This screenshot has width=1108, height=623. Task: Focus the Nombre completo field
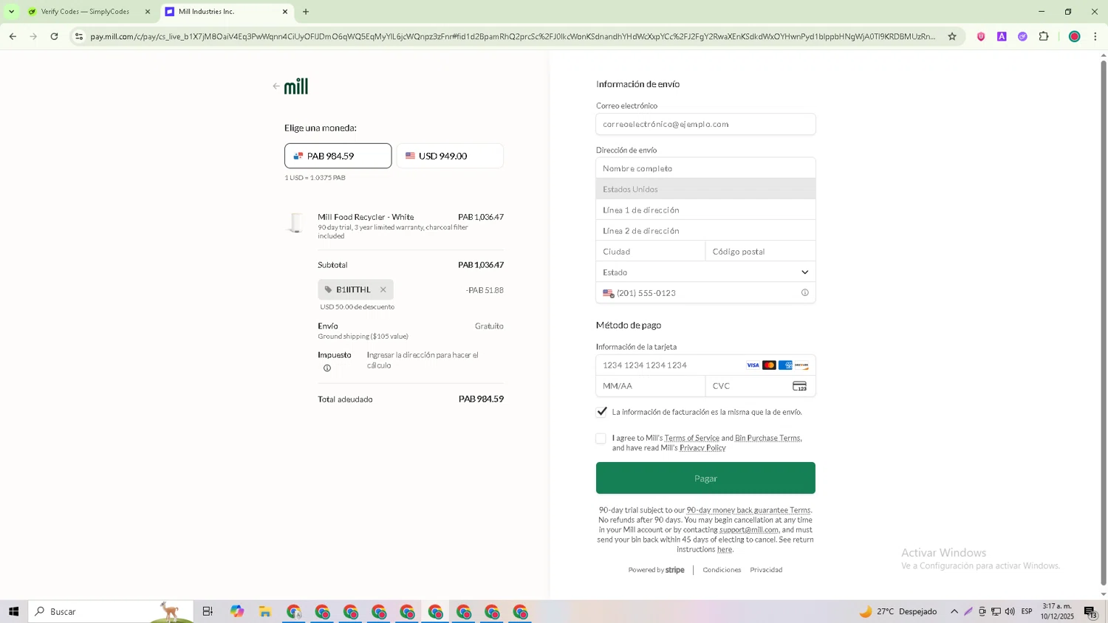pyautogui.click(x=705, y=168)
